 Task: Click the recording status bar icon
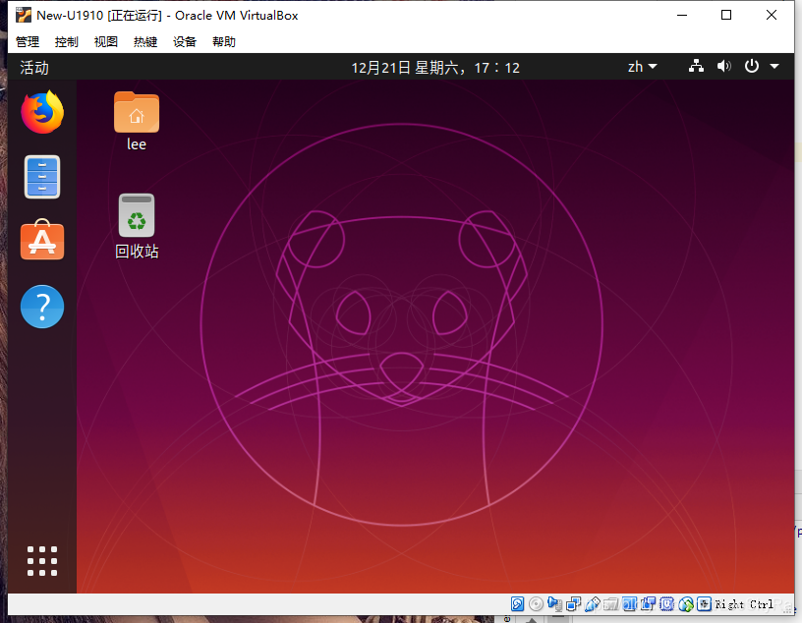[x=649, y=602]
